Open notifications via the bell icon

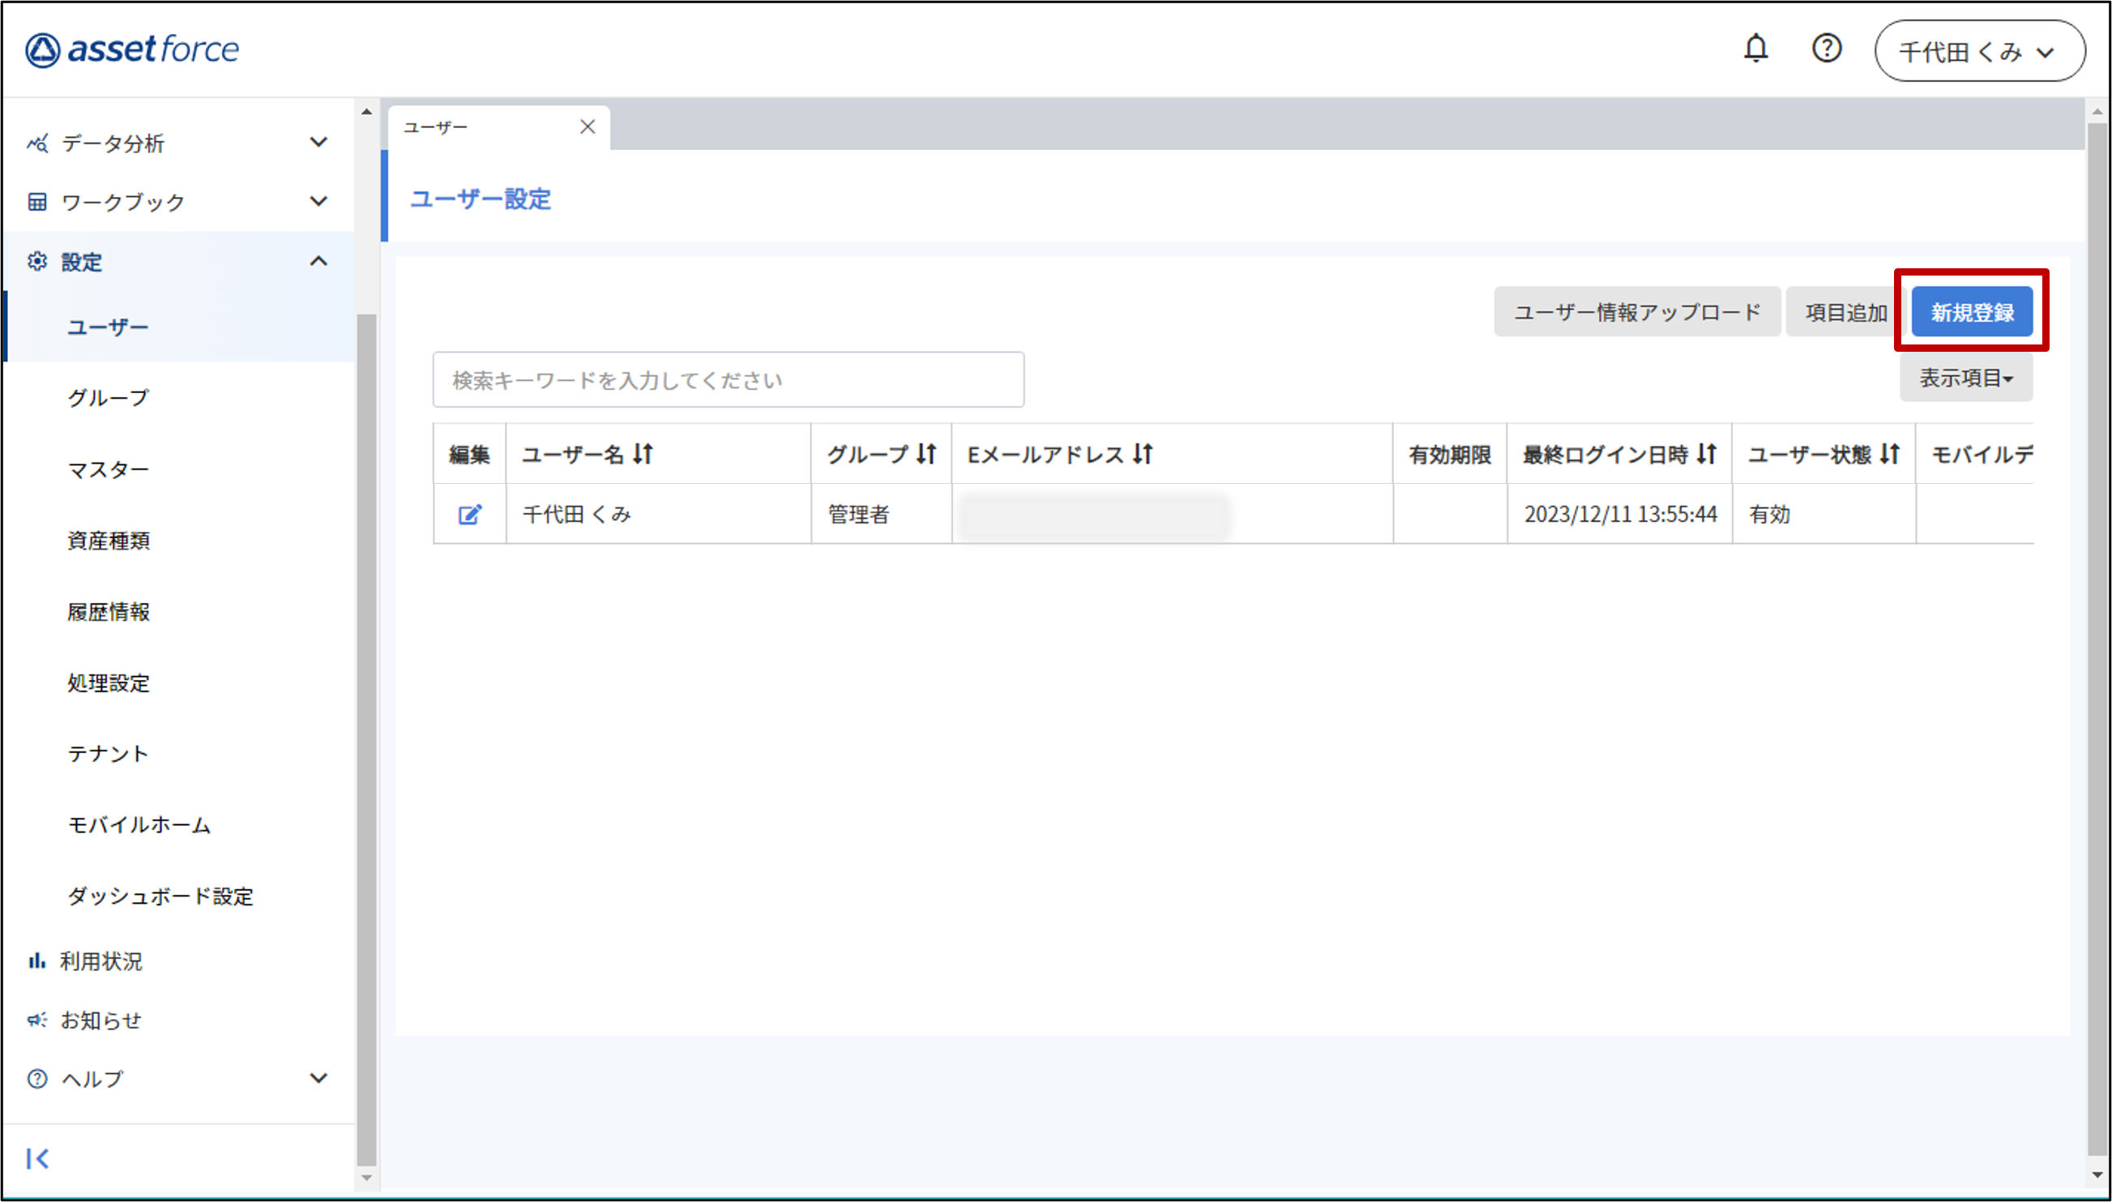(1755, 49)
